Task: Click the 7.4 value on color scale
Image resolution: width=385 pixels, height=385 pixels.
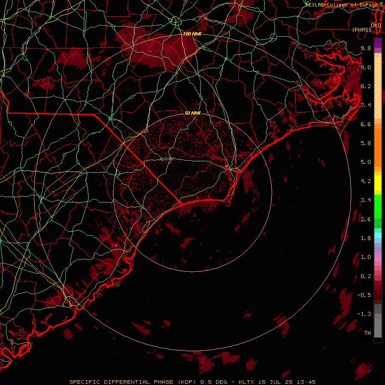Action: (366, 105)
